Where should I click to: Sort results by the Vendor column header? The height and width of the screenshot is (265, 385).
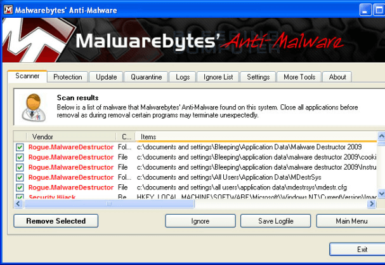(x=71, y=137)
